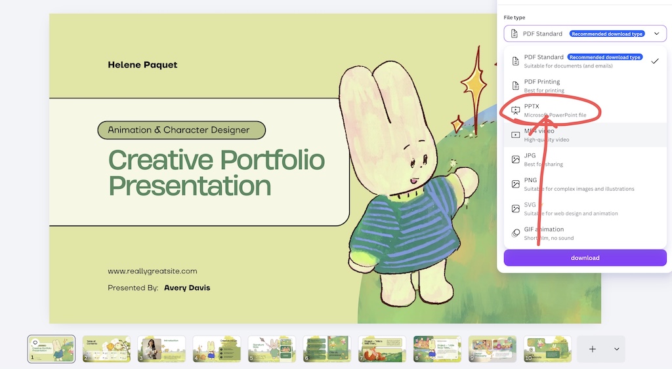Viewport: 672px width, 369px height.
Task: Click the MP4 video play icon
Action: 516,135
